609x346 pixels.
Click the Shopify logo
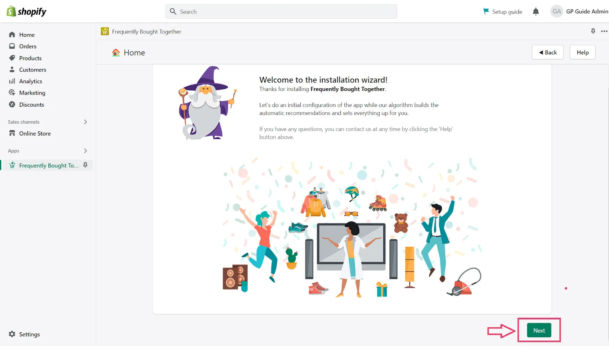[x=26, y=11]
